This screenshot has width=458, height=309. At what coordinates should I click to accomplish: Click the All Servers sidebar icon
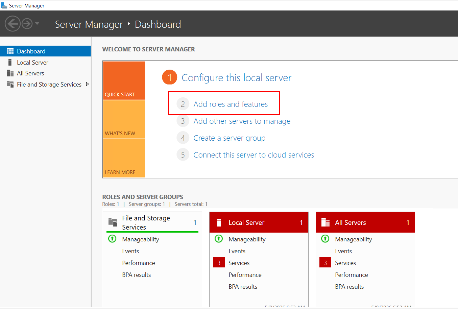10,73
